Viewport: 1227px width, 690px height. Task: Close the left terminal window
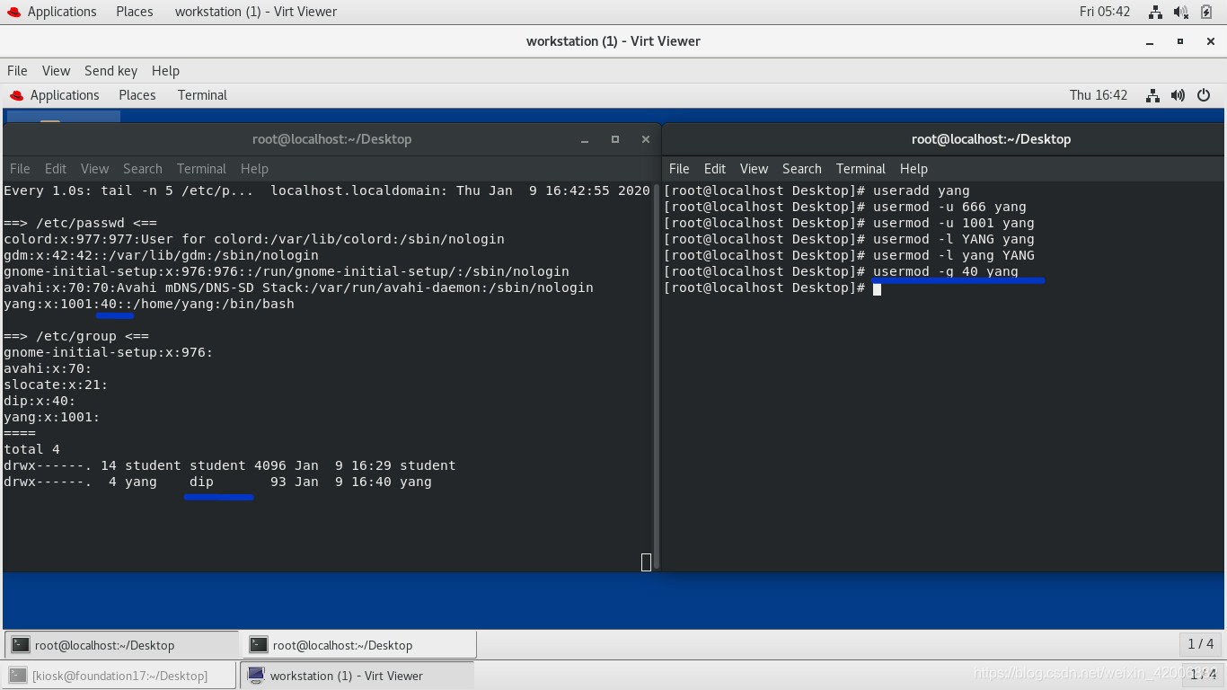click(x=645, y=139)
